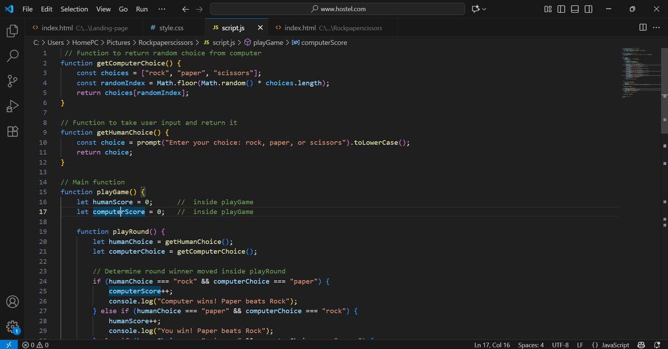
Task: Open errors and warnings count in status bar
Action: pos(35,345)
